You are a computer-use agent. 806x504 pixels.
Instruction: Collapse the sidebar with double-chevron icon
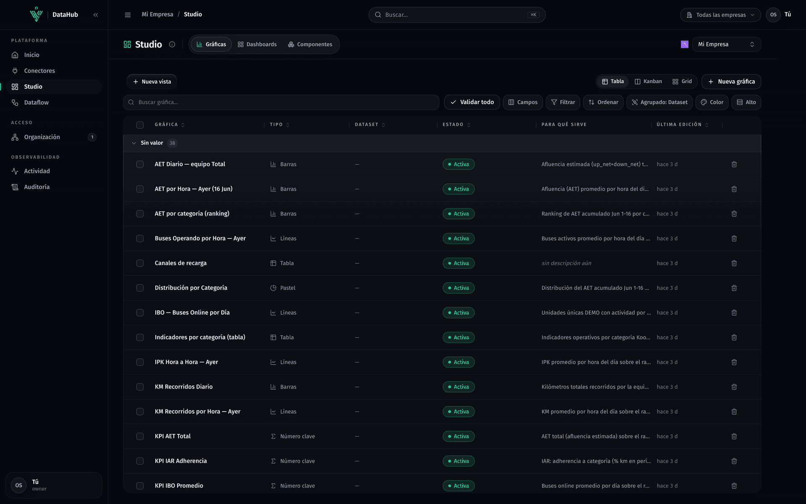click(x=96, y=15)
